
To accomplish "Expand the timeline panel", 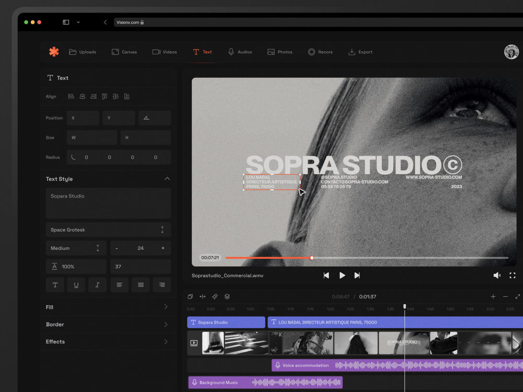I will (x=518, y=297).
